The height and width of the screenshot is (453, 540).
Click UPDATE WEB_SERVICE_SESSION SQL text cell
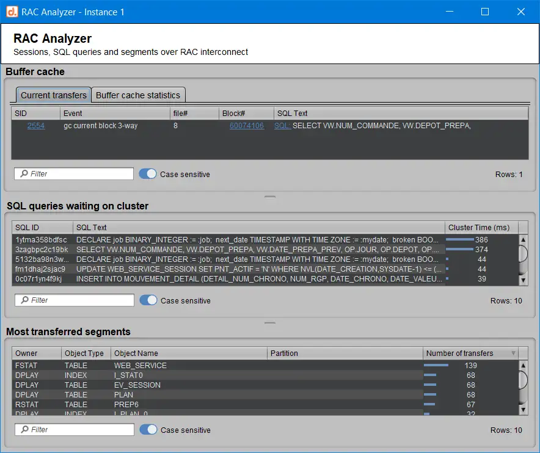[x=258, y=269]
